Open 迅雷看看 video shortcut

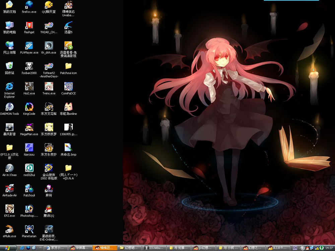coord(68,50)
